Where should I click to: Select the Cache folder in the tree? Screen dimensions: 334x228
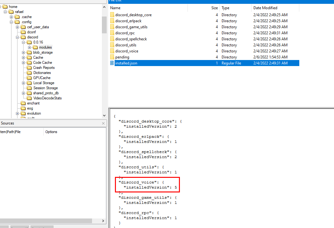tap(38, 57)
